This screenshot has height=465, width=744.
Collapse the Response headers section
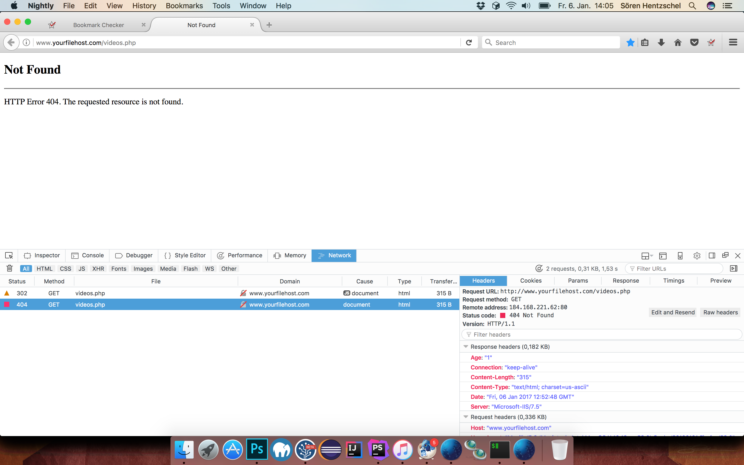pyautogui.click(x=466, y=347)
